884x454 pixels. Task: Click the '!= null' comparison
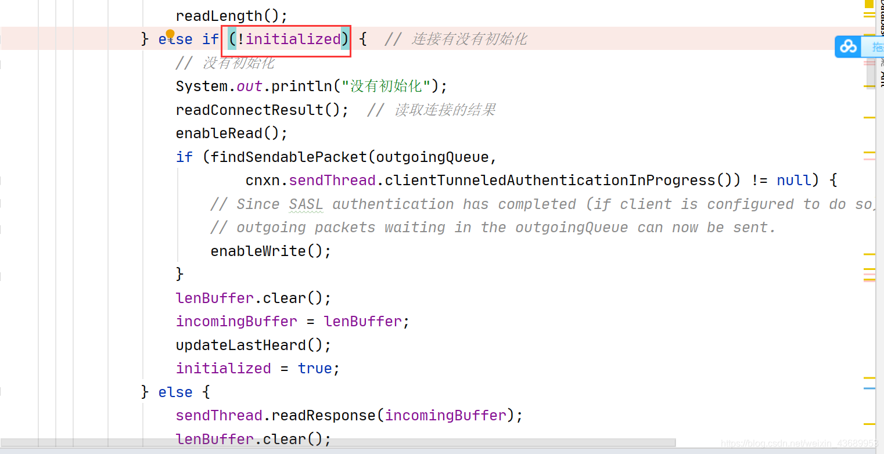[780, 181]
